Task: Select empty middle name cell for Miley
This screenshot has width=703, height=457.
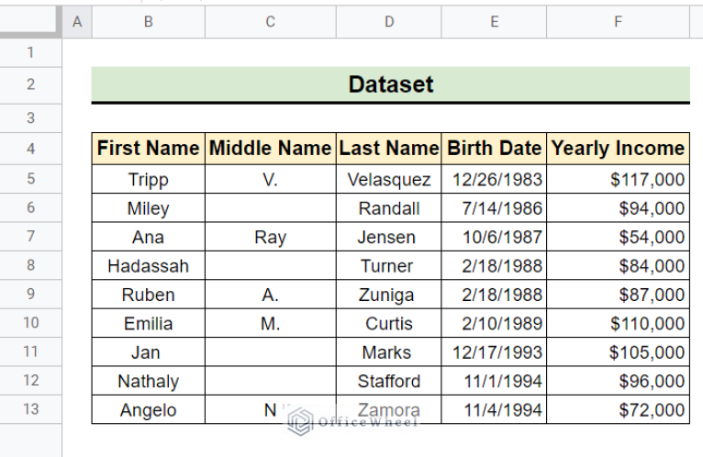Action: coord(271,208)
